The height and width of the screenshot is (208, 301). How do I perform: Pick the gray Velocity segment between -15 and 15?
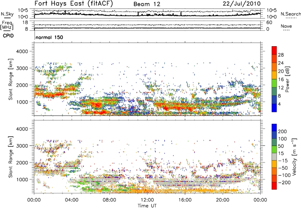click(274, 157)
